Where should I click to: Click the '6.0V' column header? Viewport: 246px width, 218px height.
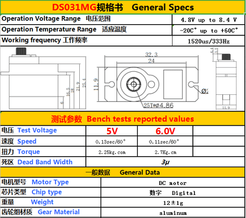[x=165, y=131]
